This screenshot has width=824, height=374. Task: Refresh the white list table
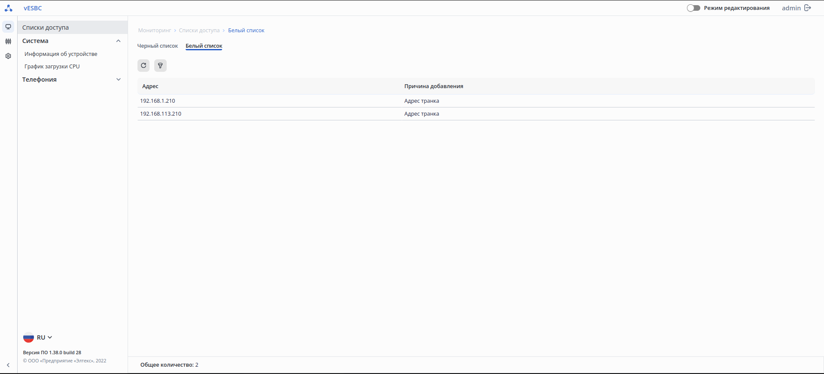(x=143, y=65)
